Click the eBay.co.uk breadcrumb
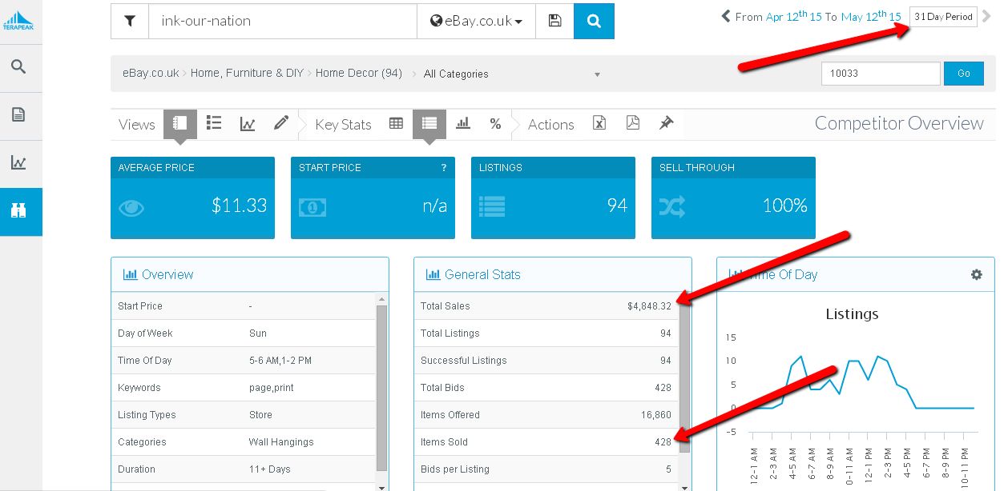 click(151, 73)
